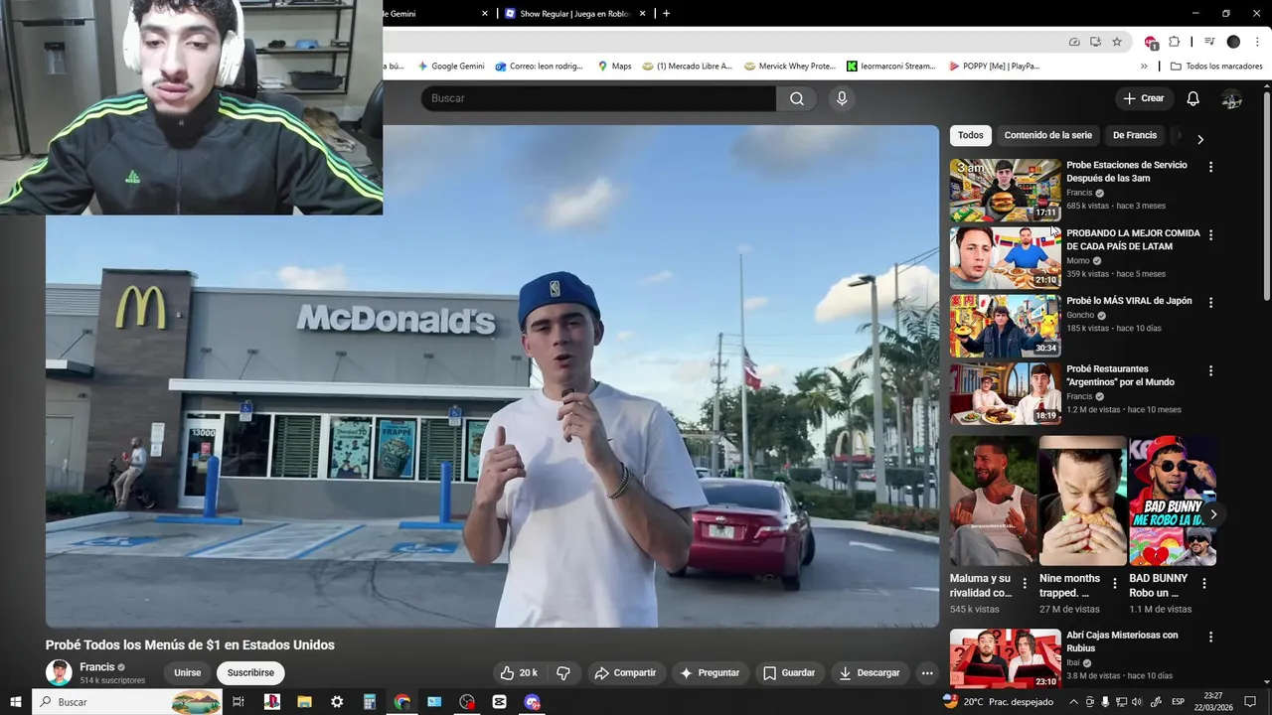
Task: Open a new Chrome tab
Action: click(x=666, y=14)
